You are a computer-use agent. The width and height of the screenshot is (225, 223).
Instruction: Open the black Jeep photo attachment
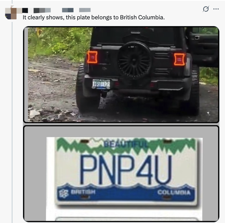pyautogui.click(x=121, y=75)
